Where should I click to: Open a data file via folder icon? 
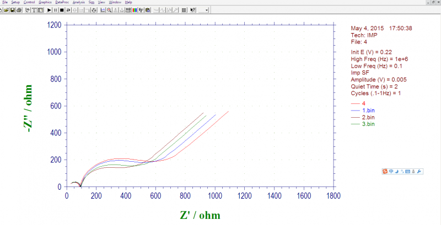coord(6,10)
